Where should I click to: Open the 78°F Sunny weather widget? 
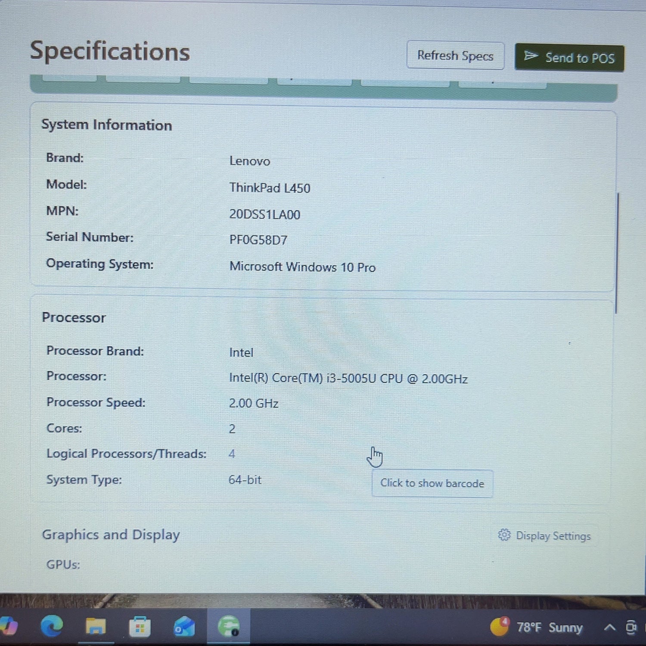click(536, 627)
